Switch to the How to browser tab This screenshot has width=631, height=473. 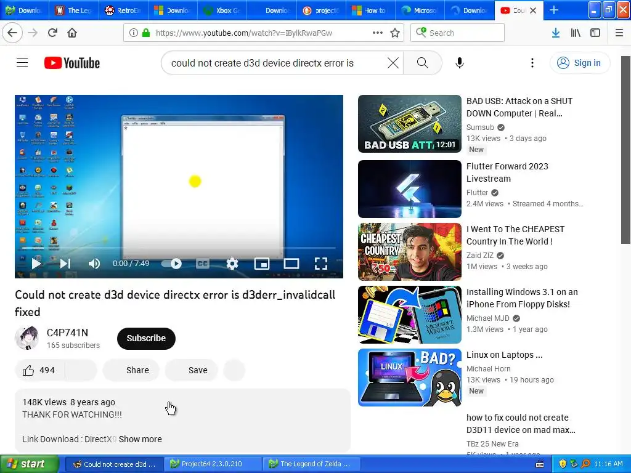point(370,10)
